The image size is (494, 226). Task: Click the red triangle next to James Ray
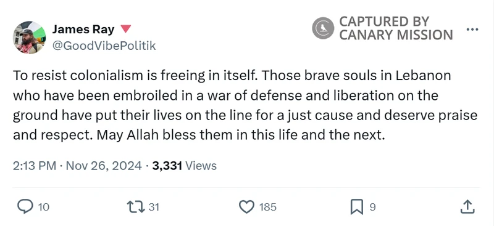coord(126,29)
